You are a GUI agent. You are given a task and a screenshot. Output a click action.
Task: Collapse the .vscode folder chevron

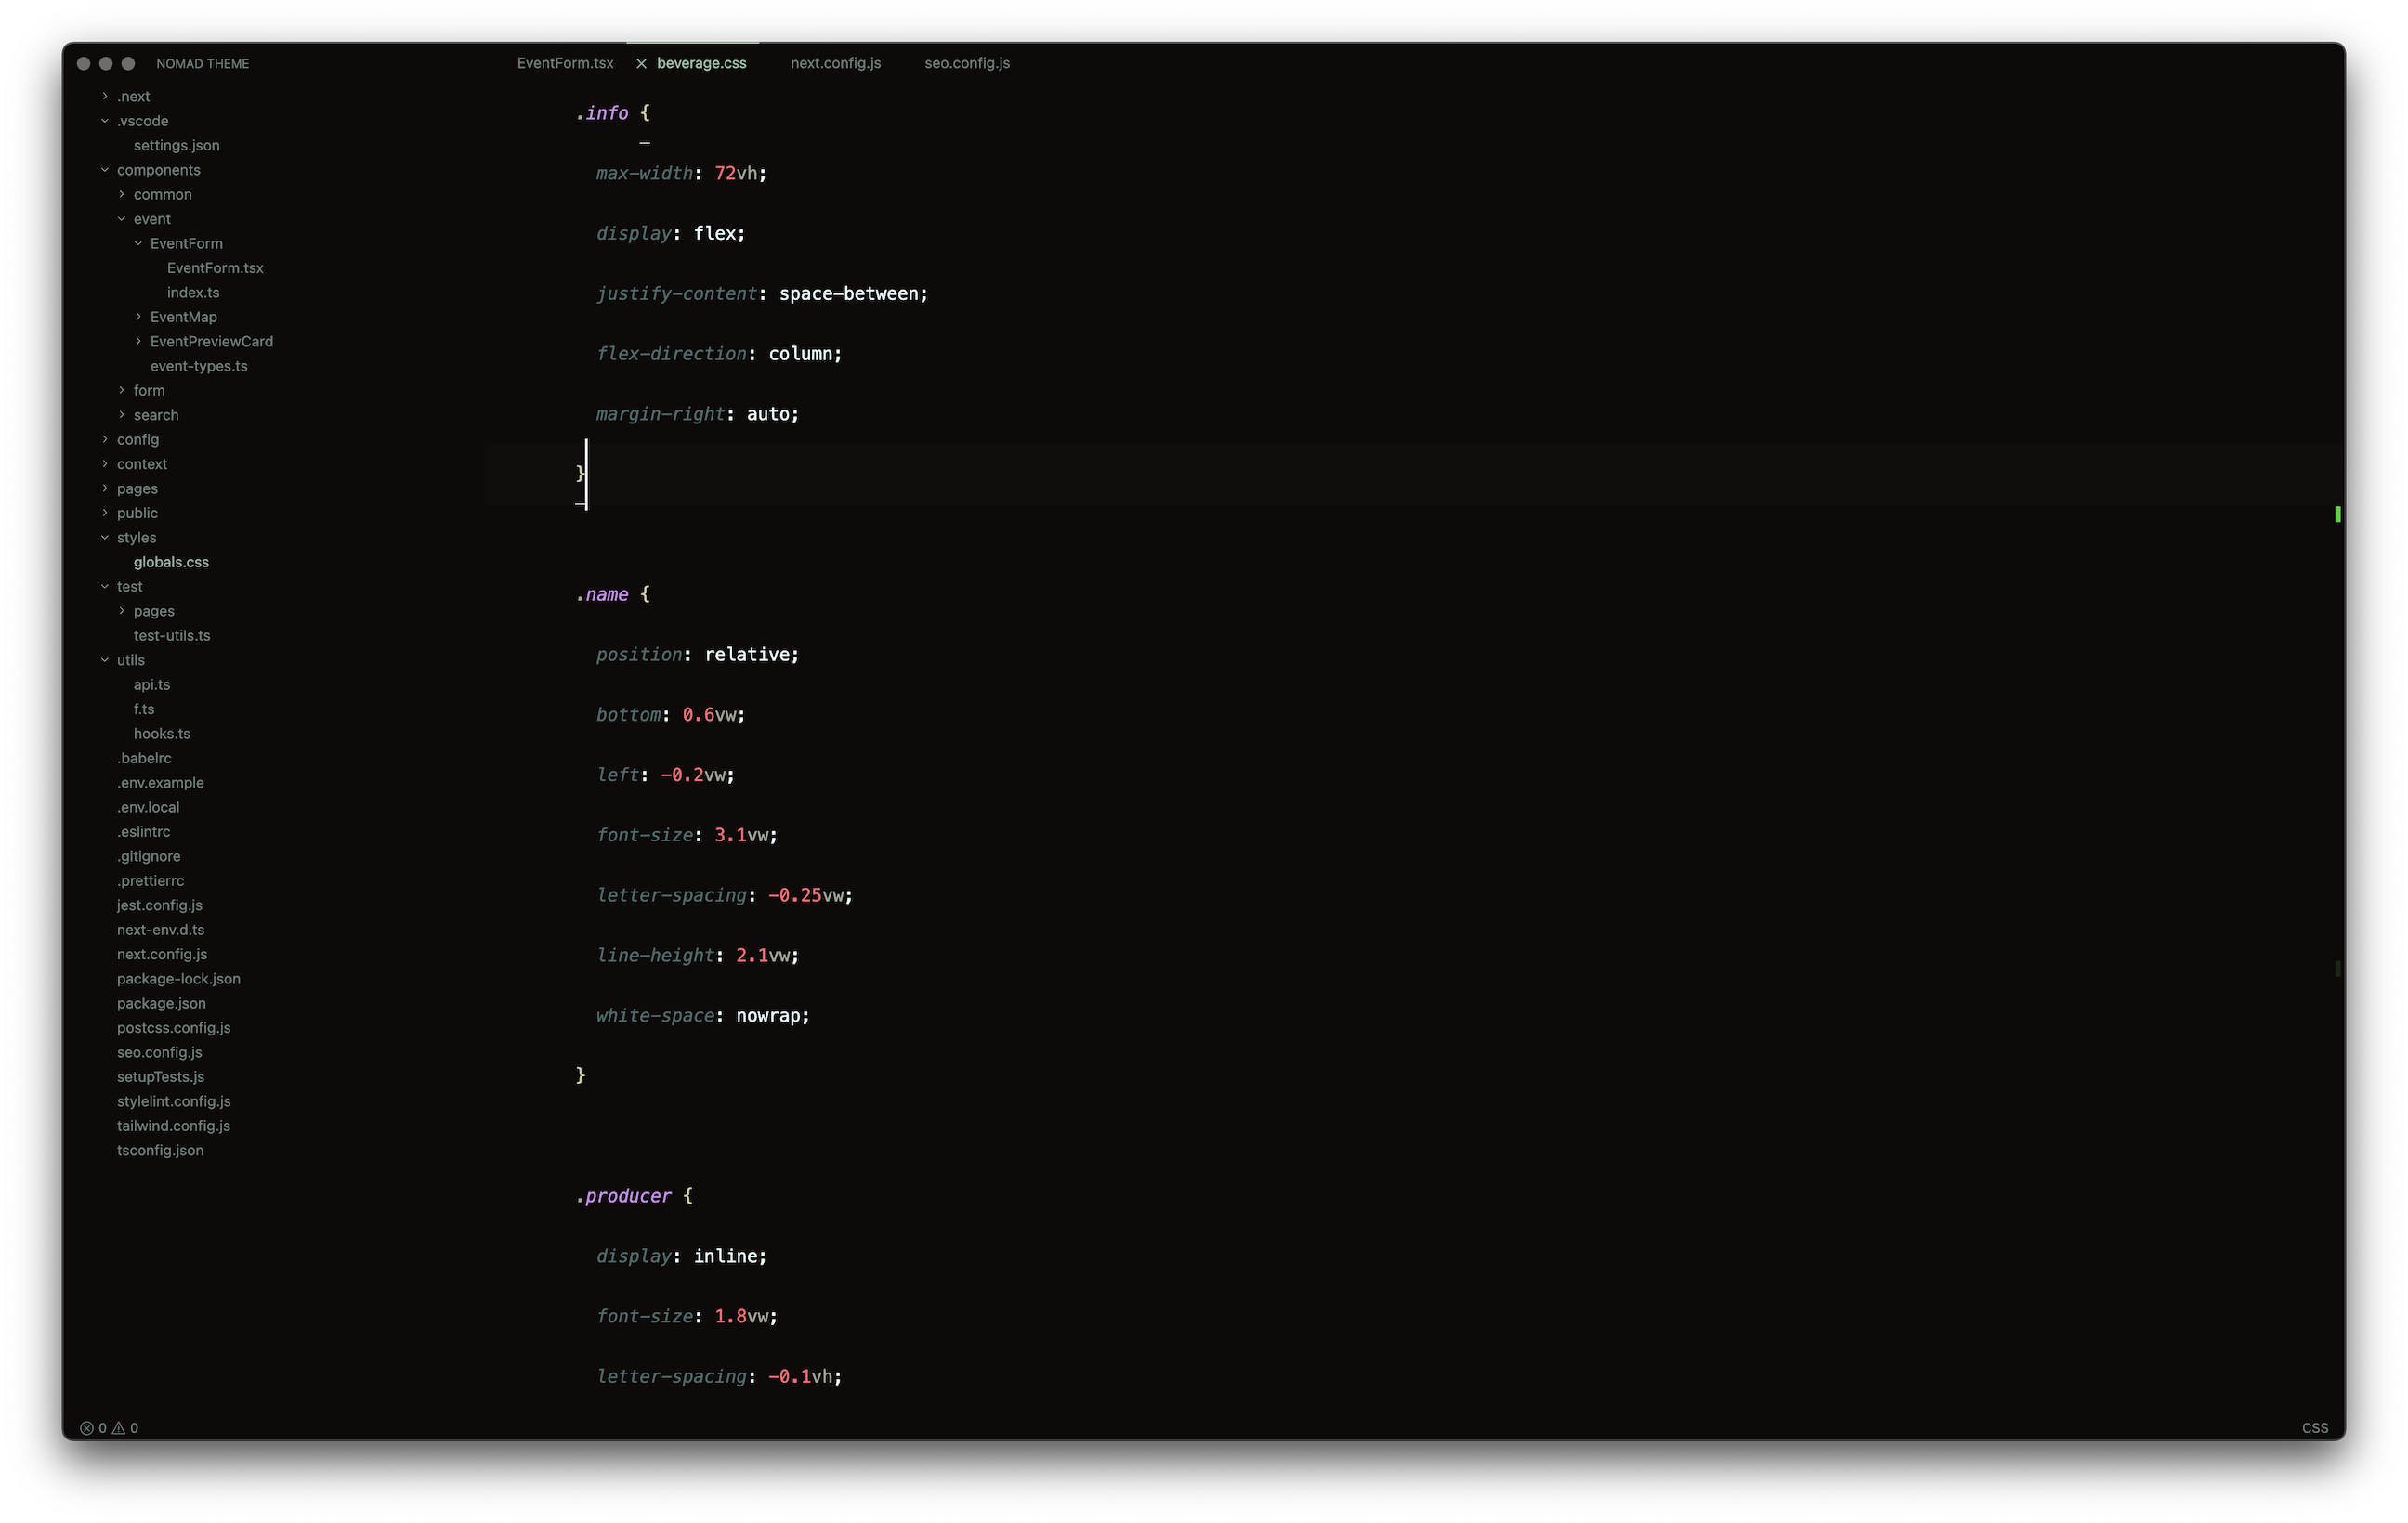pyautogui.click(x=105, y=121)
